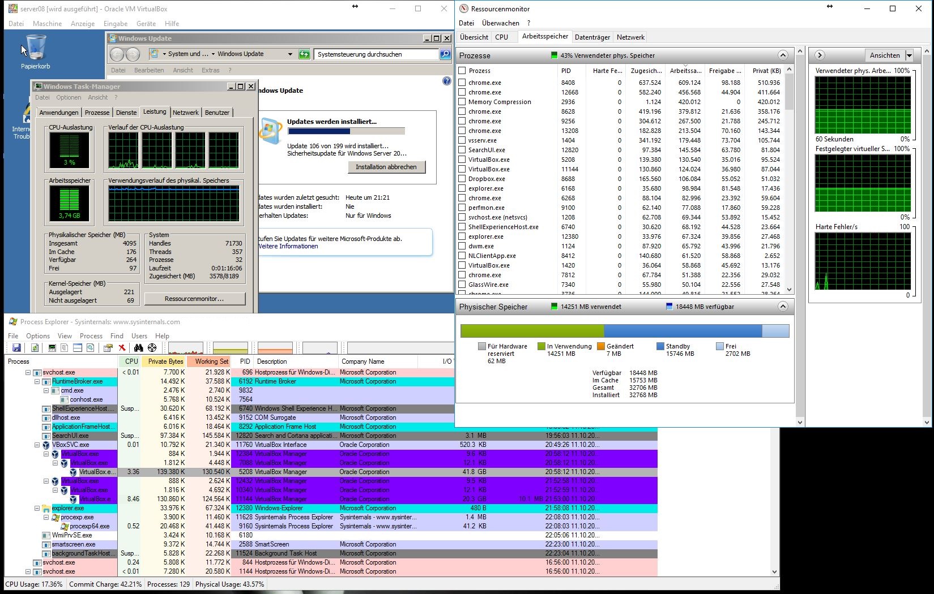Click the Installation abbrechen button
Viewport: 934px width, 594px height.
386,167
